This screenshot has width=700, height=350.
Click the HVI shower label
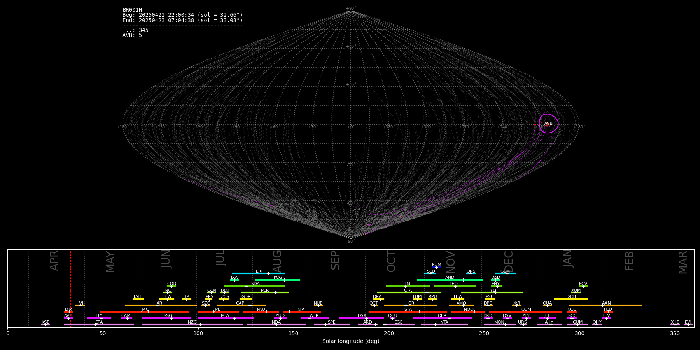80,303
